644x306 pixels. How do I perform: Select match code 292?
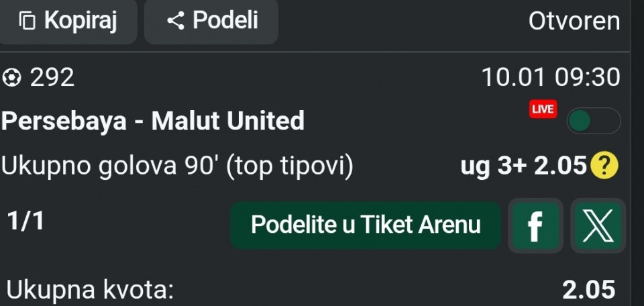pos(52,79)
